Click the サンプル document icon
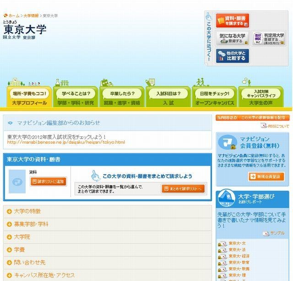Viewport: 293px width, 281px height. point(266,233)
